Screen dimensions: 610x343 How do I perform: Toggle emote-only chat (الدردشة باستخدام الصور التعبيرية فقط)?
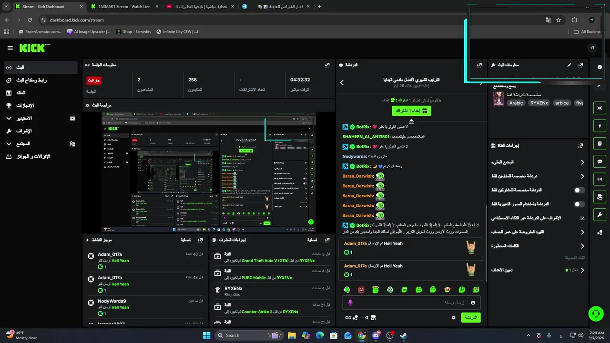click(579, 204)
